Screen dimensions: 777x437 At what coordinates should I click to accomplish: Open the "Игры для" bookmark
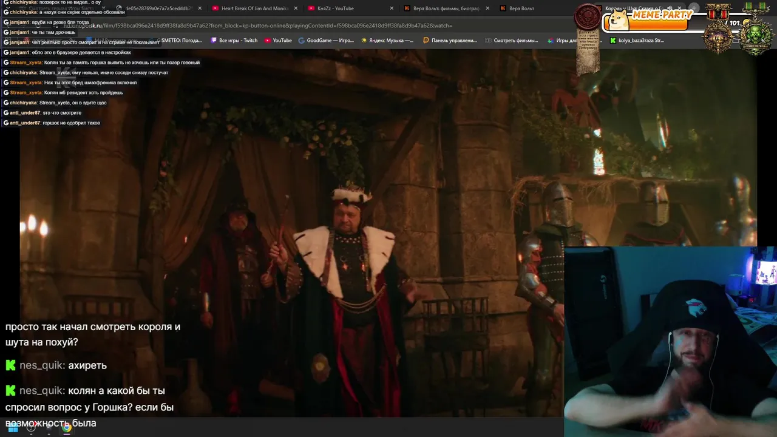pos(562,41)
